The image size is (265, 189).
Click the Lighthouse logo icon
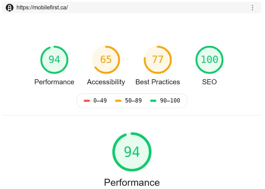tap(10, 8)
